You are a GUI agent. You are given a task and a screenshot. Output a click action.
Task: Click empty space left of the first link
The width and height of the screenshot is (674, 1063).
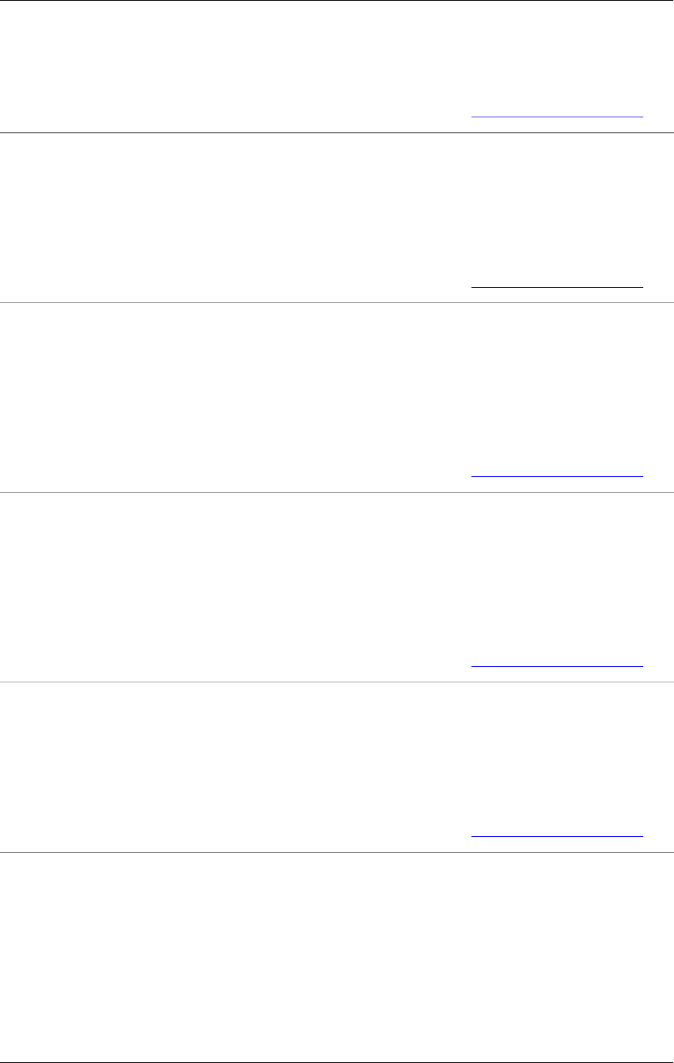point(235,117)
